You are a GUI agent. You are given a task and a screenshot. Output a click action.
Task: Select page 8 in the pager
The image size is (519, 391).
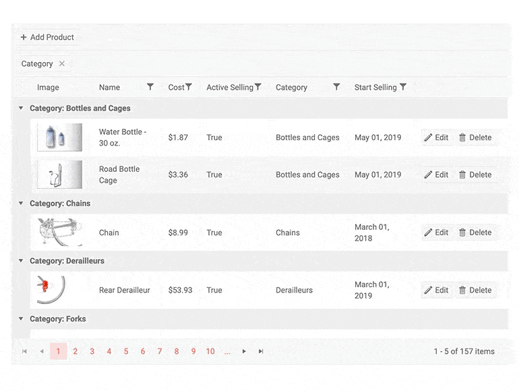pyautogui.click(x=177, y=351)
